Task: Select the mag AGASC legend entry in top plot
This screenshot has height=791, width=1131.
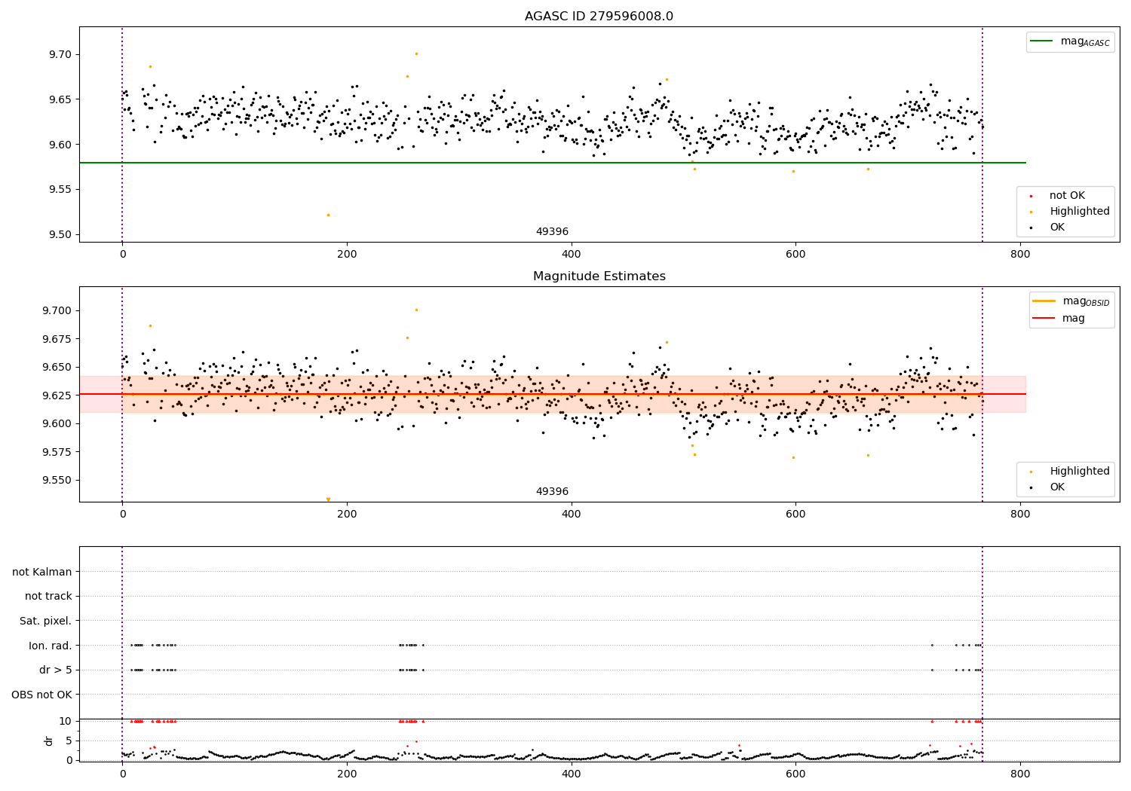Action: (x=1071, y=41)
